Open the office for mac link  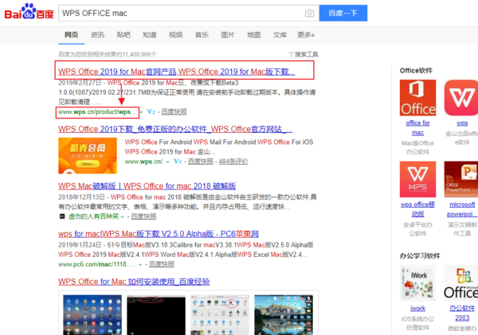pyautogui.click(x=417, y=128)
